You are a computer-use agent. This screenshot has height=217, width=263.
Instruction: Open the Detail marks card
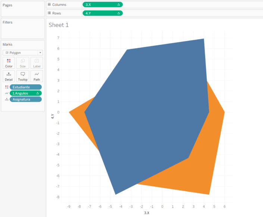click(x=9, y=76)
